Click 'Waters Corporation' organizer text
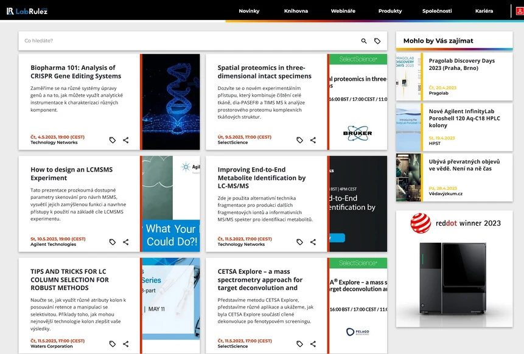The image size is (524, 354). click(x=52, y=346)
